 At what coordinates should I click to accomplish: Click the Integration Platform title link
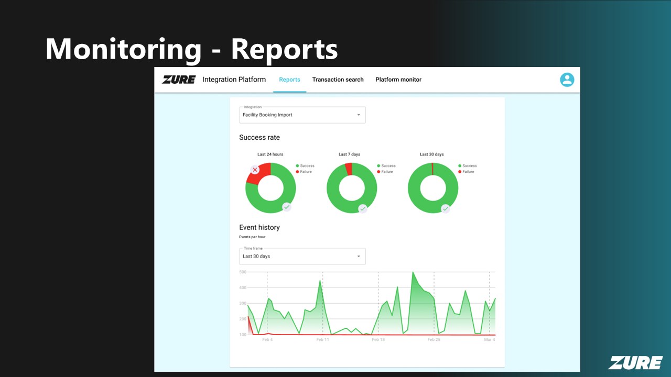click(x=234, y=80)
